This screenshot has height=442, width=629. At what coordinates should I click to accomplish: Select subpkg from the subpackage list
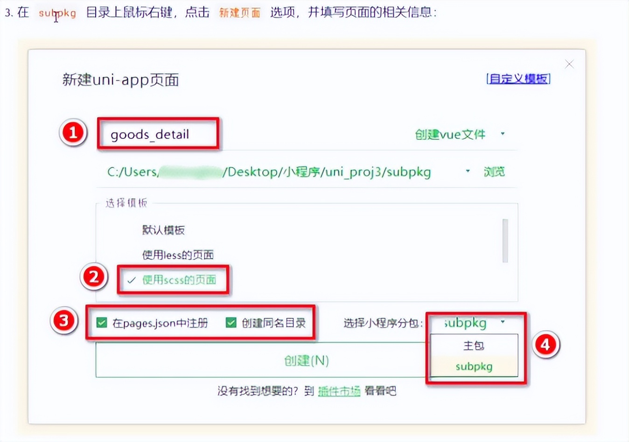click(474, 366)
